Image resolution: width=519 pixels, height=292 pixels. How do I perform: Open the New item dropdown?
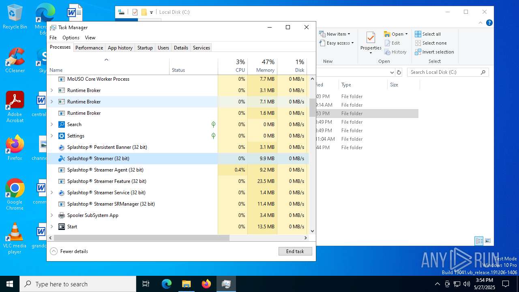pyautogui.click(x=335, y=34)
